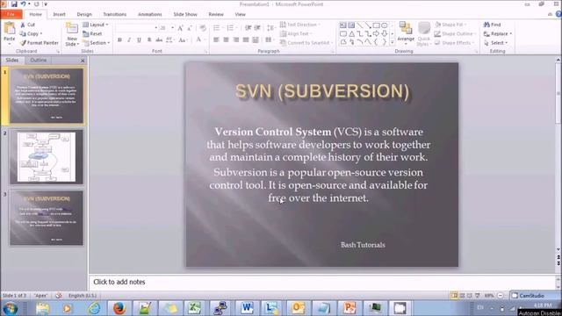This screenshot has width=562, height=316.
Task: Select the isosceles triangle shape
Action: coord(351,33)
